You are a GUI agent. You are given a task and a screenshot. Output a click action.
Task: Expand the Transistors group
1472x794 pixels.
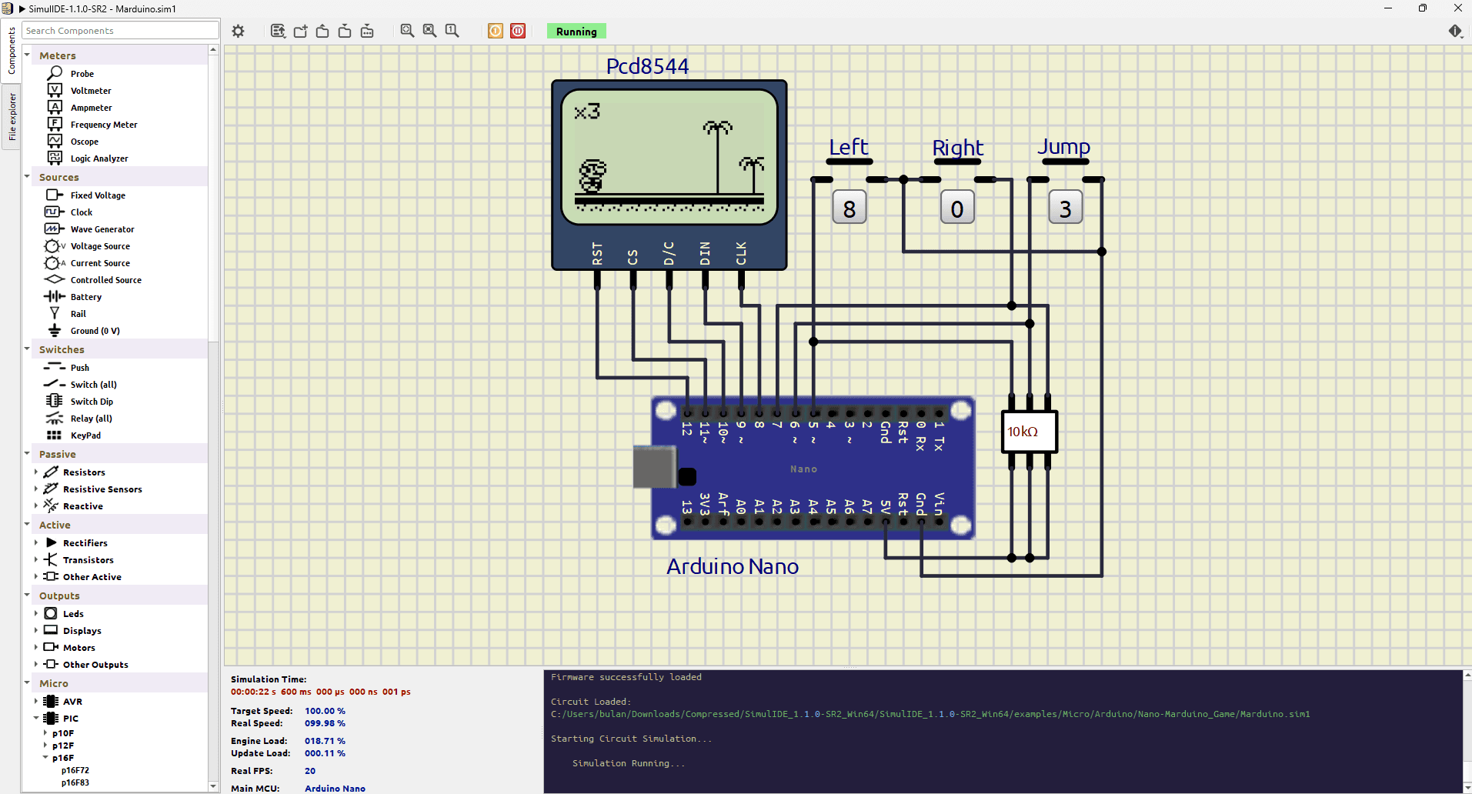36,559
